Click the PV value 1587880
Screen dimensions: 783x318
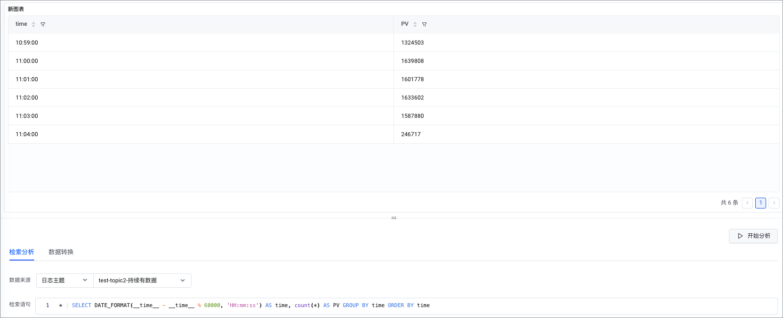412,116
